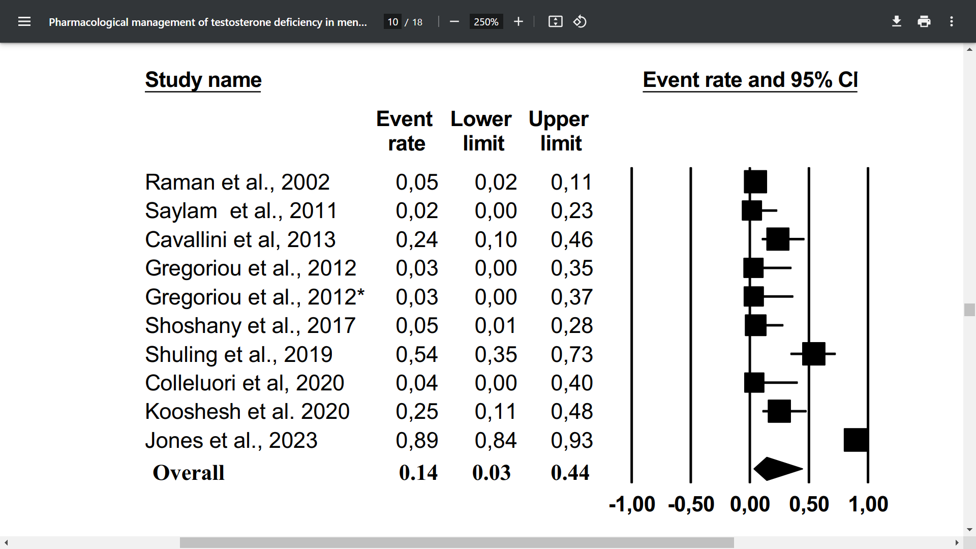Click the scroll up arrow
The height and width of the screenshot is (549, 976).
click(x=969, y=49)
